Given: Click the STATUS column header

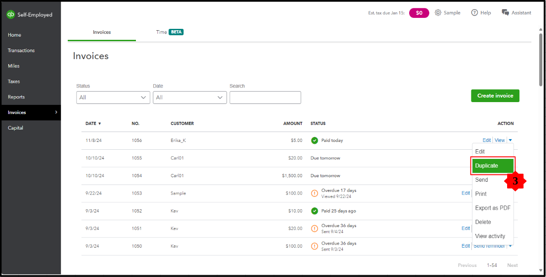Looking at the screenshot, I should 318,123.
